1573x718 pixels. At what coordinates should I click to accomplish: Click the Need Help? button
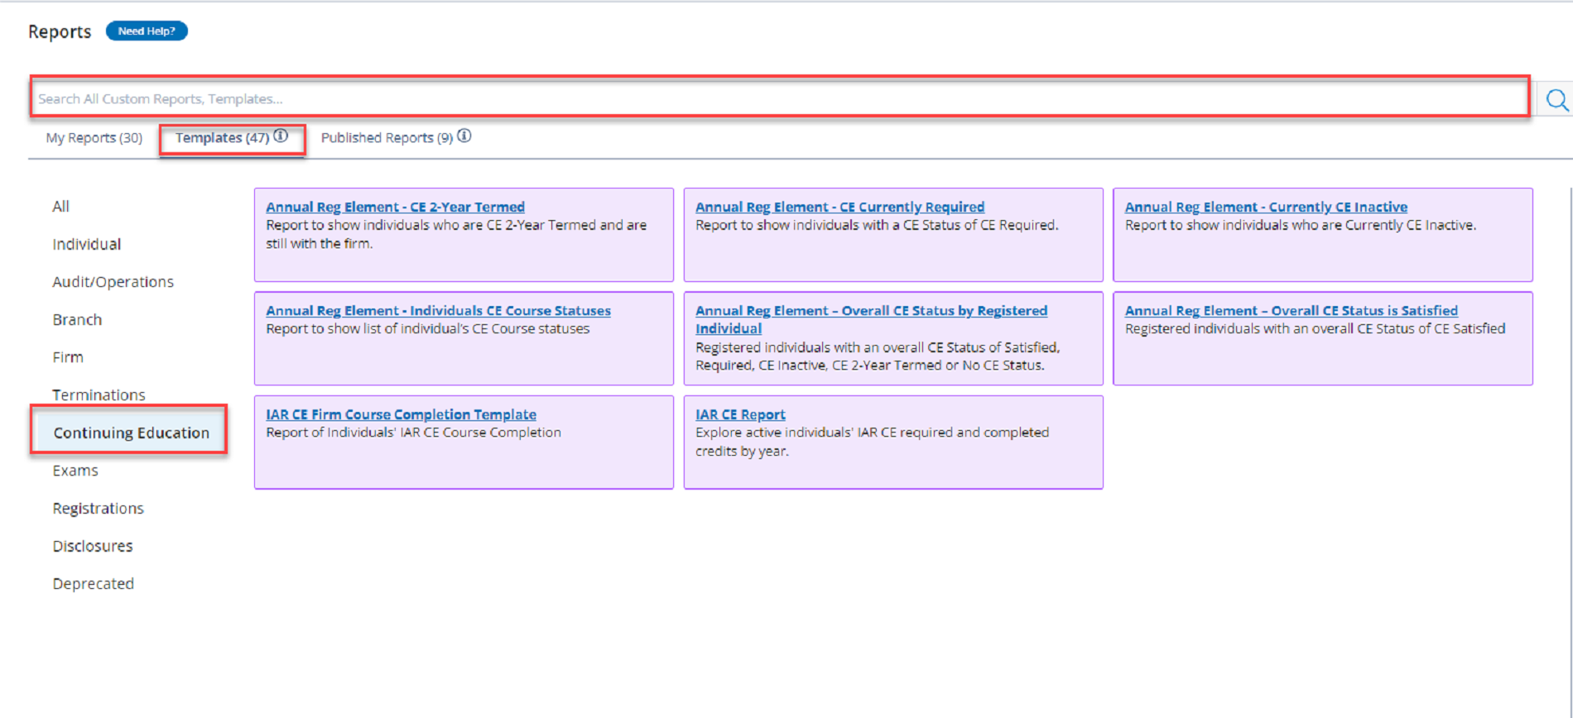click(147, 31)
